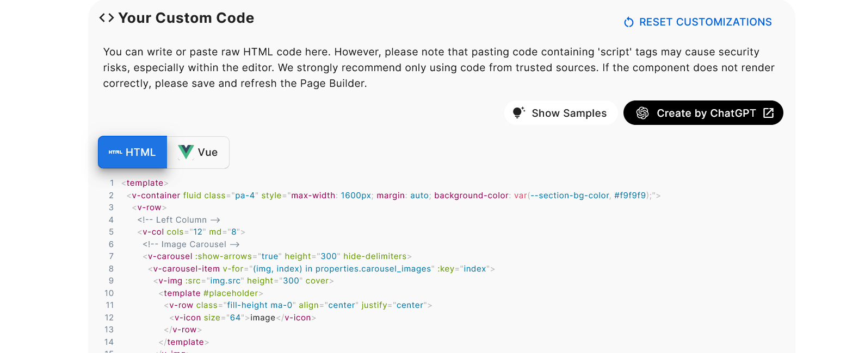Click the reset circular arrow icon
Screen dimensions: 865x353
pos(629,22)
